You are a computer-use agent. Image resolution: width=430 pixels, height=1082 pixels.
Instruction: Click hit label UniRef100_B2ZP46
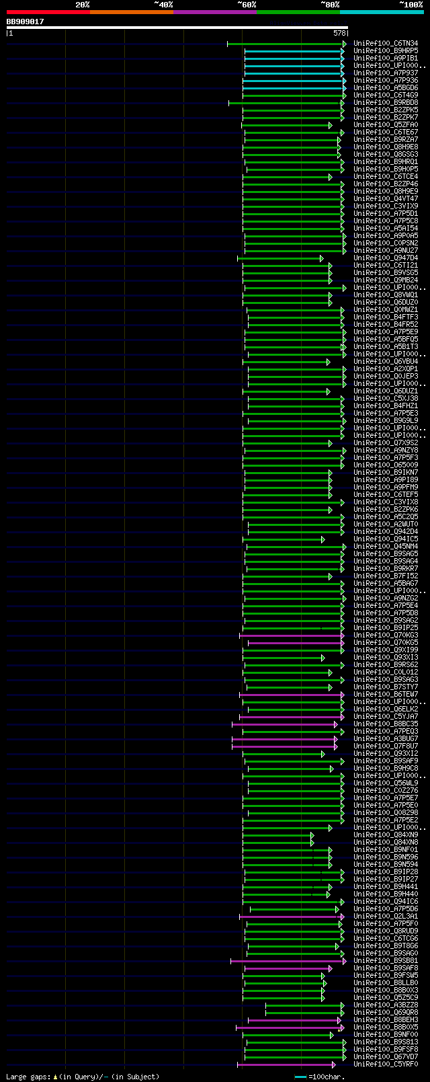[386, 184]
